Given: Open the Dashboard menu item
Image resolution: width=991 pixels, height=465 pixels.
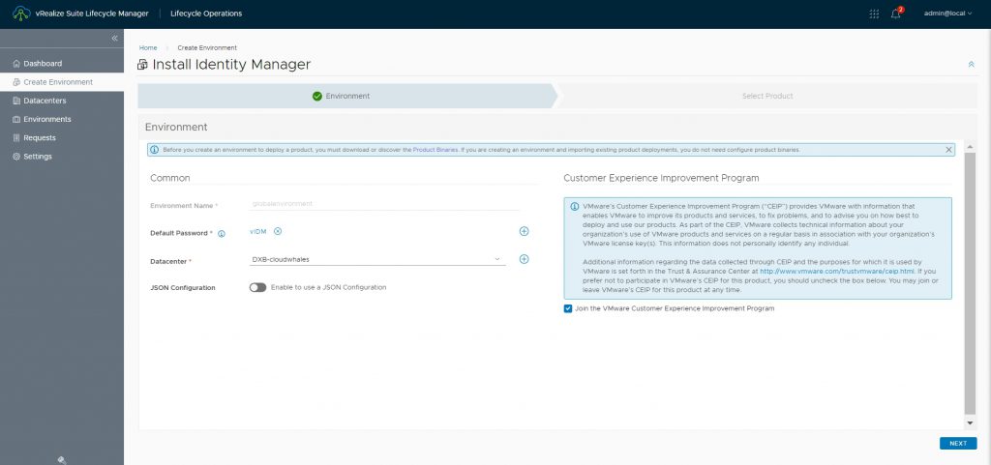Looking at the screenshot, I should point(62,64).
